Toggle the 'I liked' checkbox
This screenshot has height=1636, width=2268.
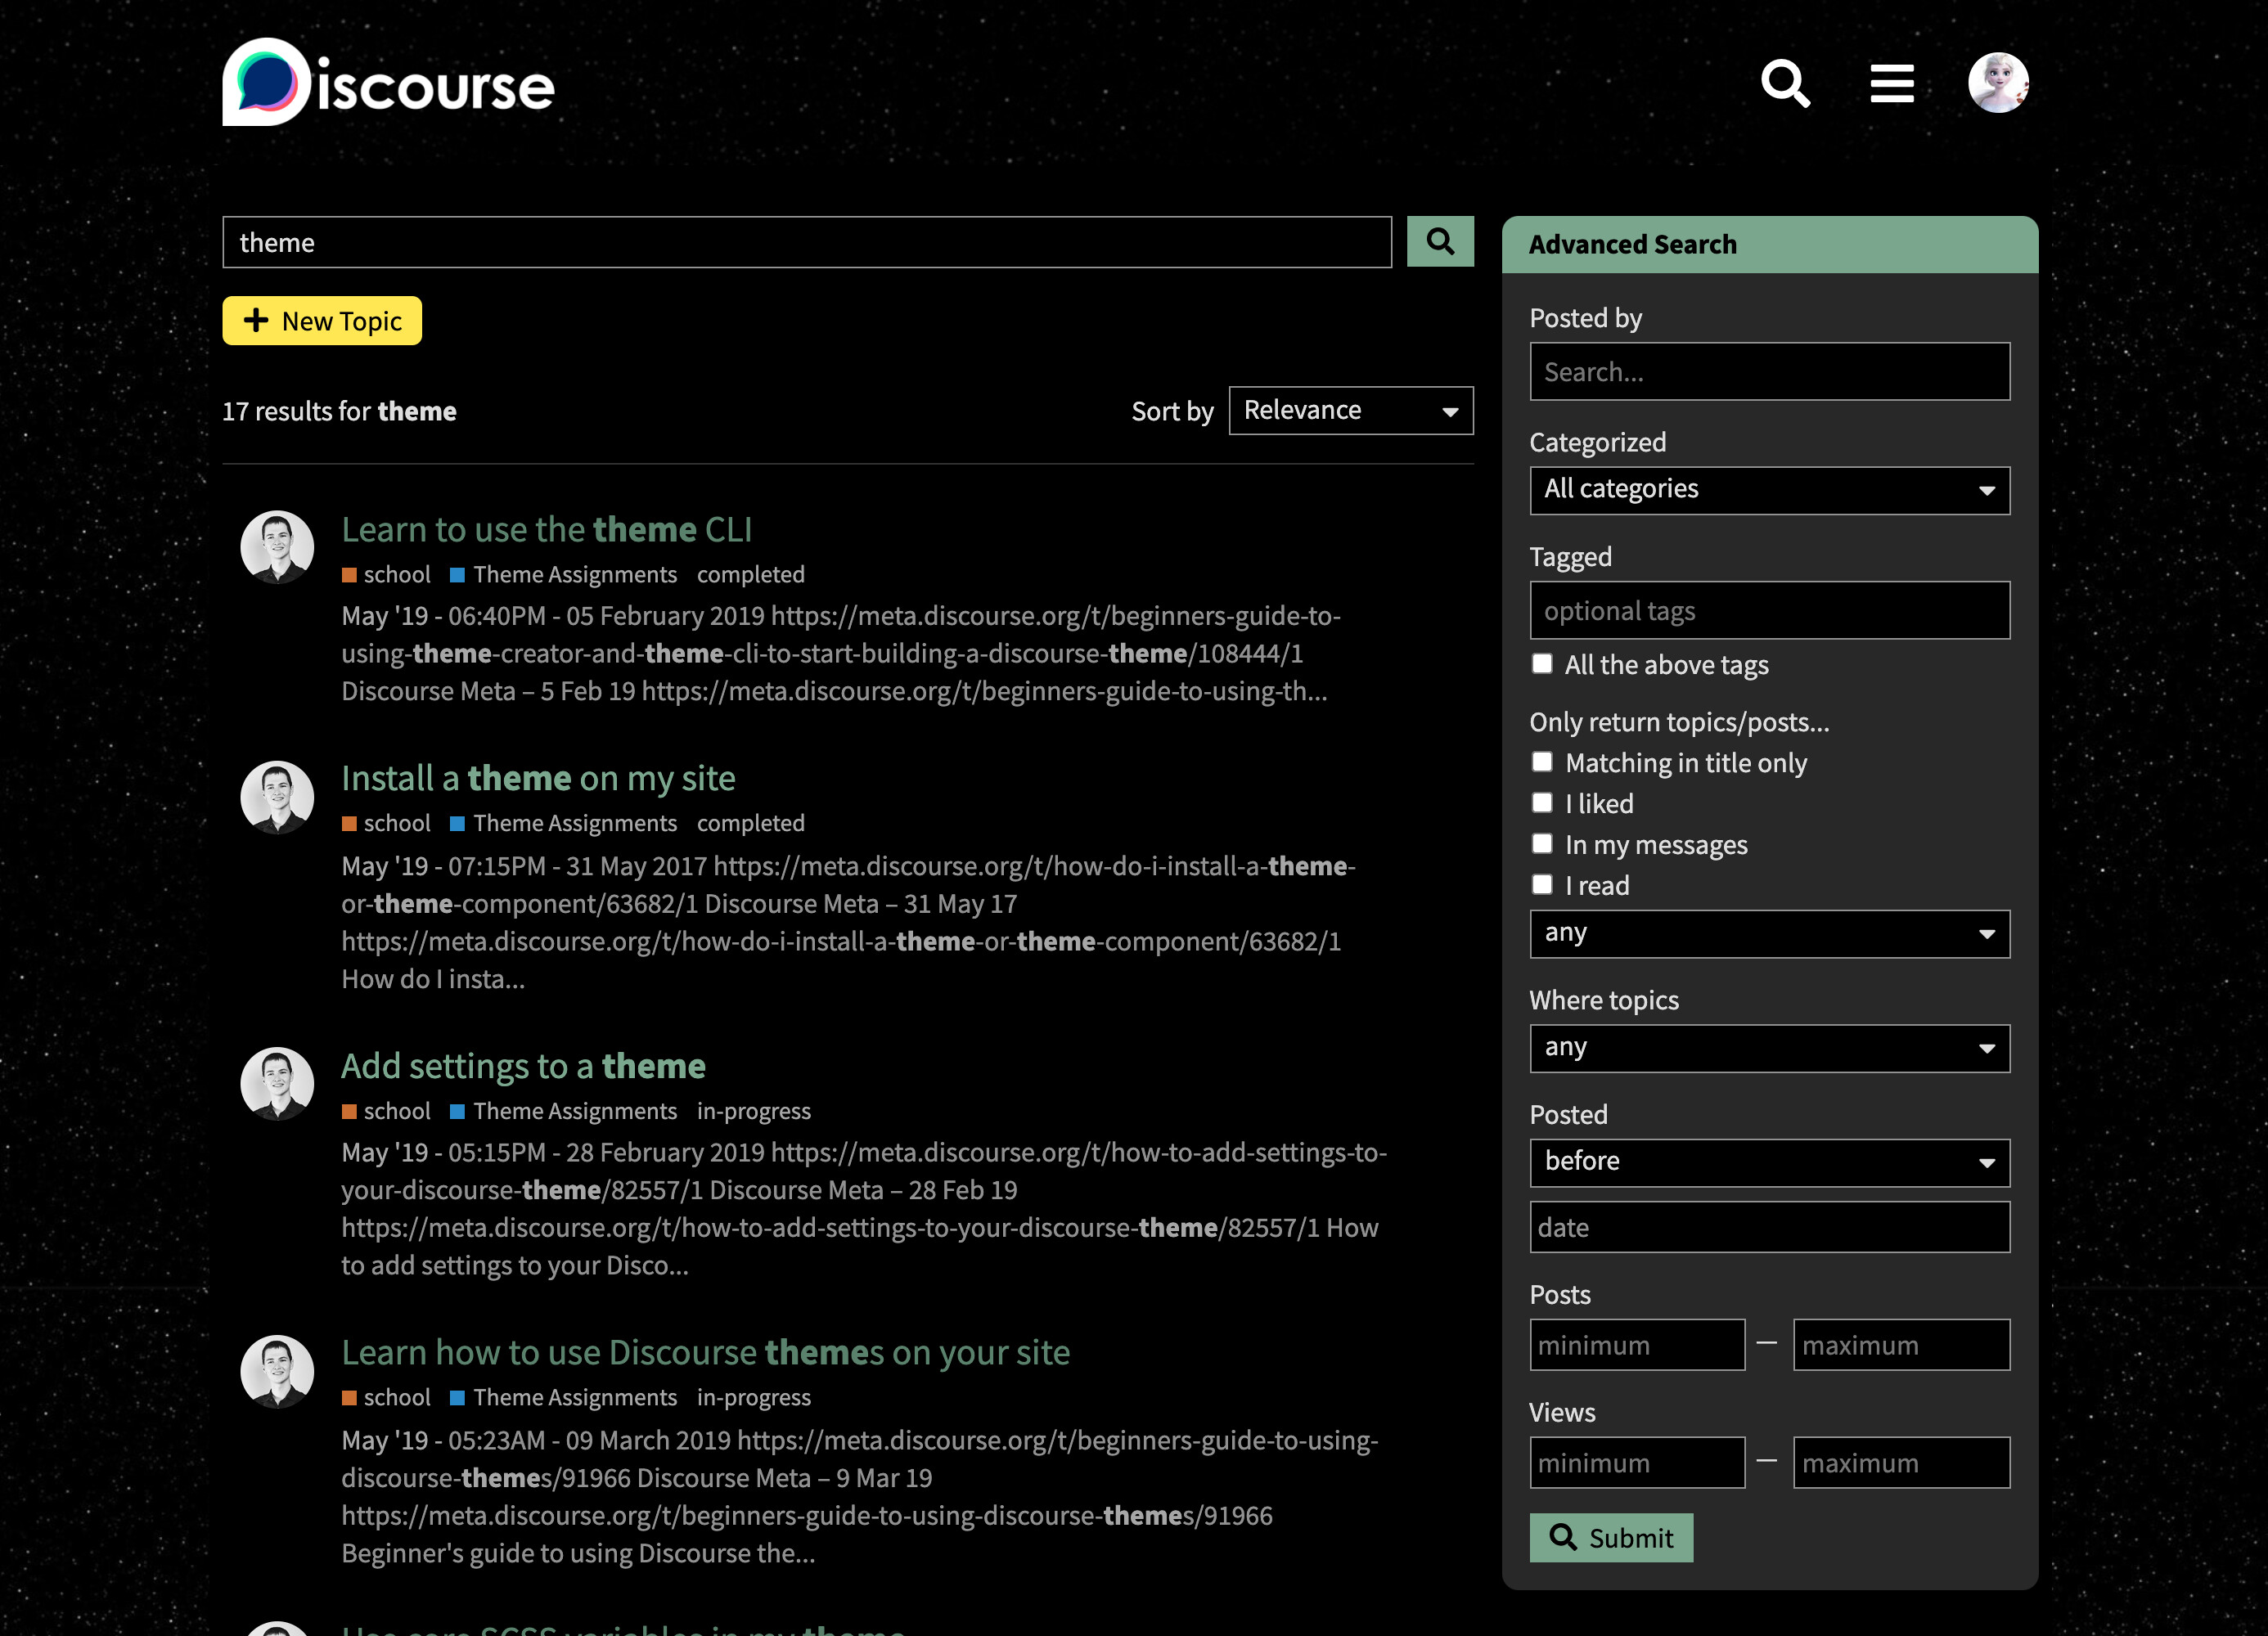pos(1542,803)
